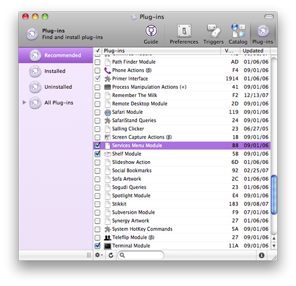This screenshot has width=296, height=286.
Task: Sort by the checkmark column header
Action: (98, 51)
